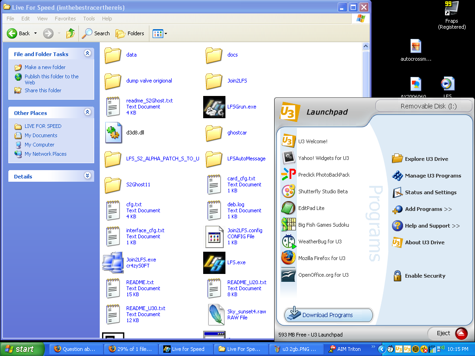Image resolution: width=475 pixels, height=356 pixels.
Task: Select readme_S2Ghost.txt file
Action: (139, 107)
